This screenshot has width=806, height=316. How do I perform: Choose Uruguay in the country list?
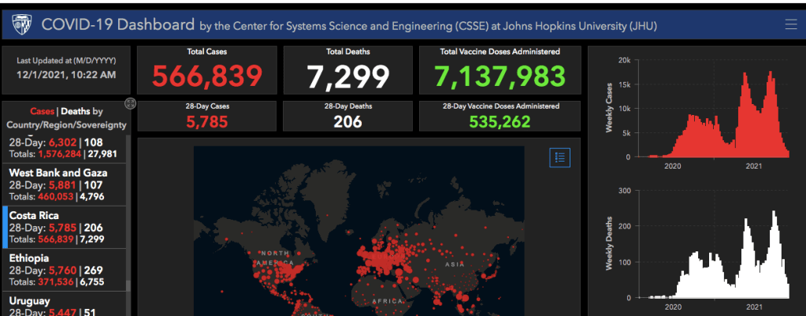point(65,305)
